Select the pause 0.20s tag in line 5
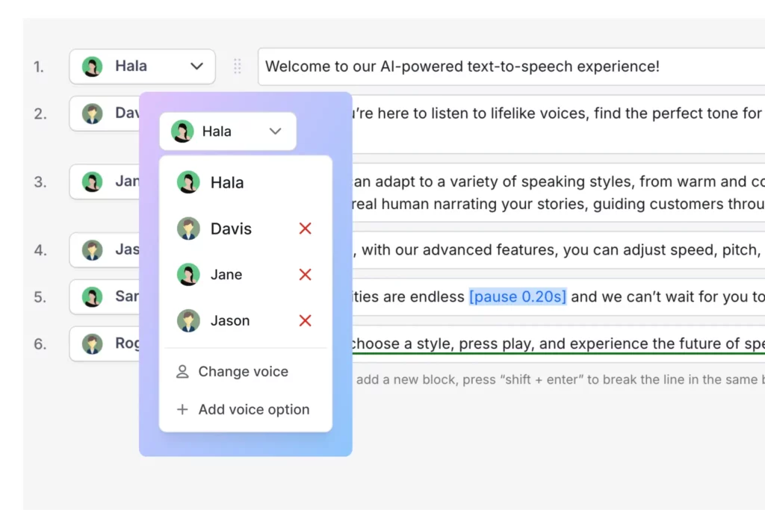This screenshot has height=510, width=765. pyautogui.click(x=518, y=296)
